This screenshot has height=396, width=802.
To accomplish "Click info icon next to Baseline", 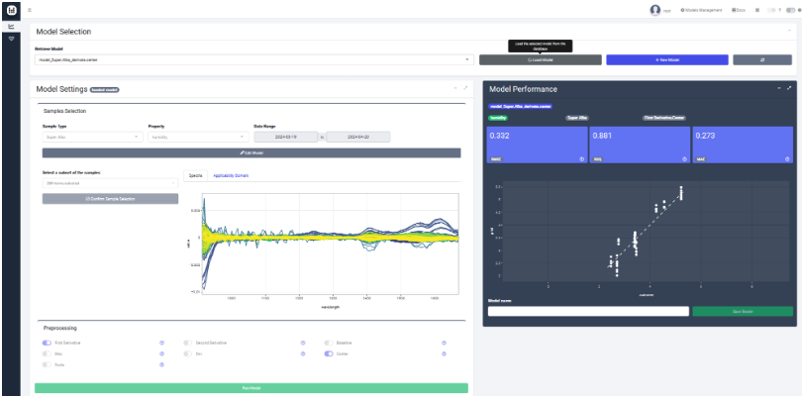I will (x=444, y=343).
